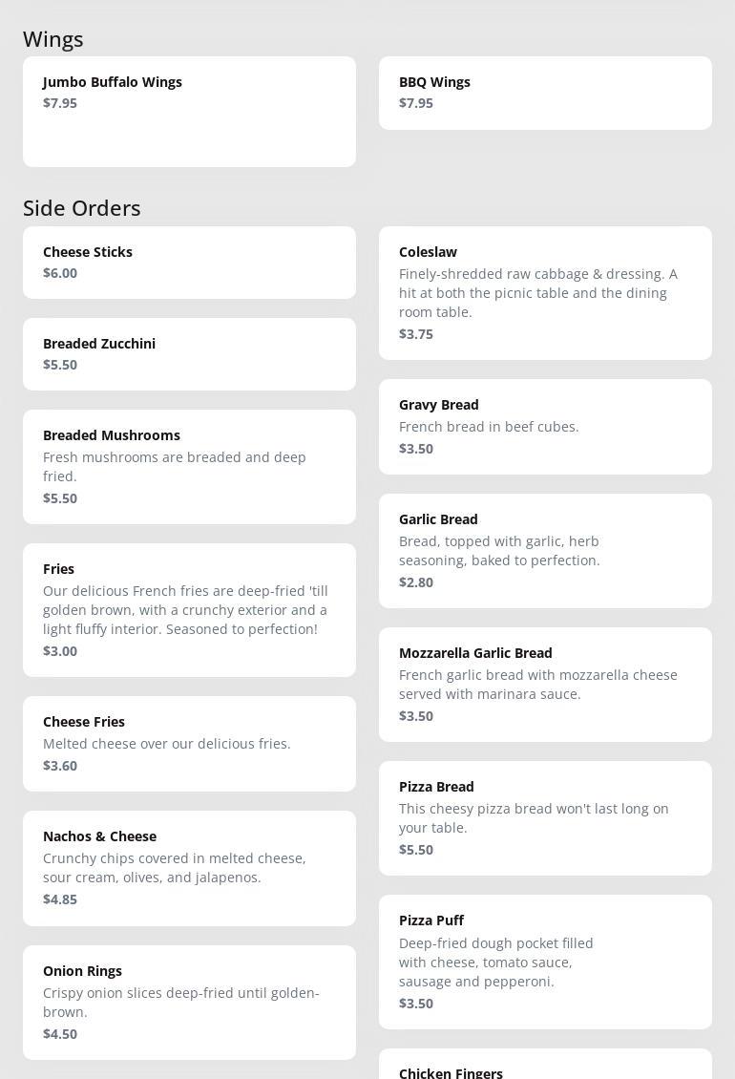The width and height of the screenshot is (735, 1079).
Task: Choose Cheese Sticks from Side Orders
Action: tap(189, 263)
